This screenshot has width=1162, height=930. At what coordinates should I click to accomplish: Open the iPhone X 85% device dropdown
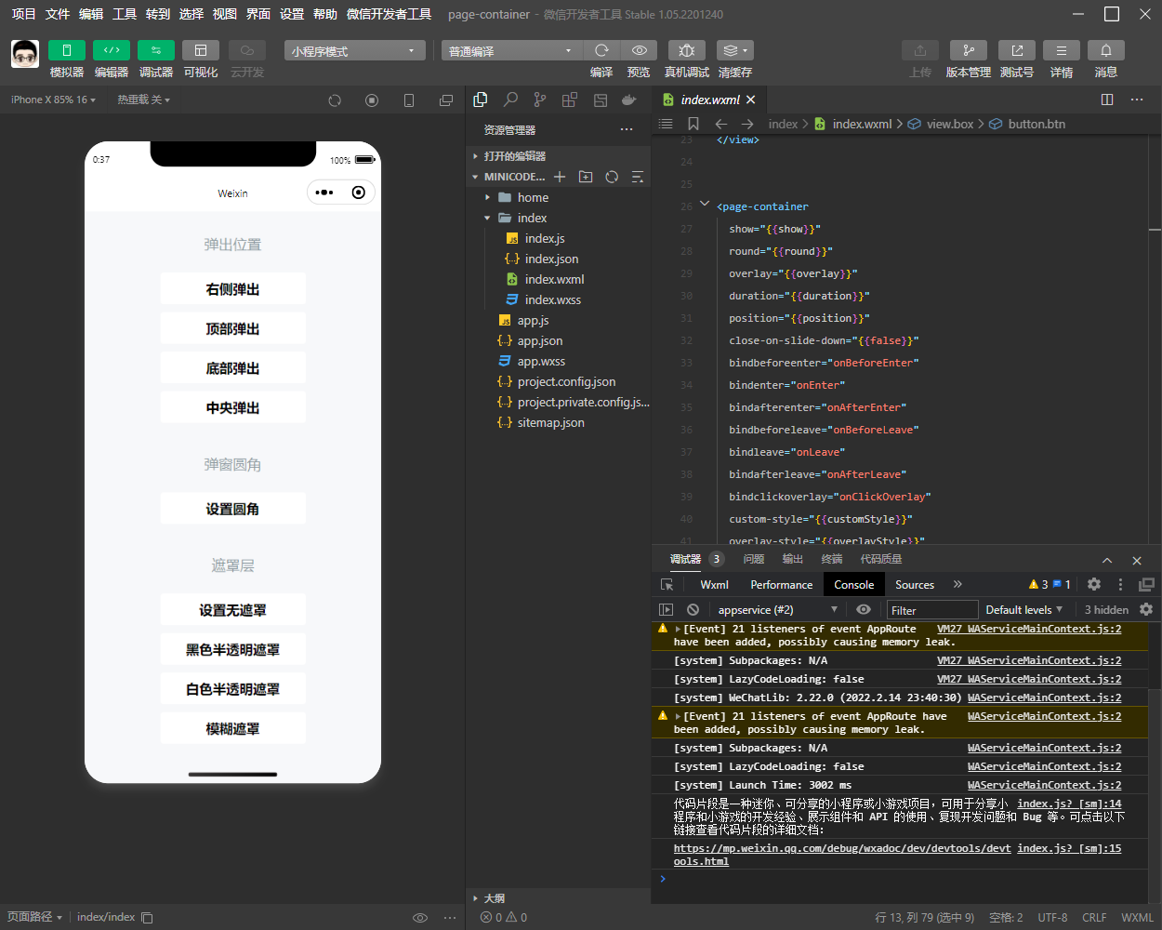coord(53,100)
